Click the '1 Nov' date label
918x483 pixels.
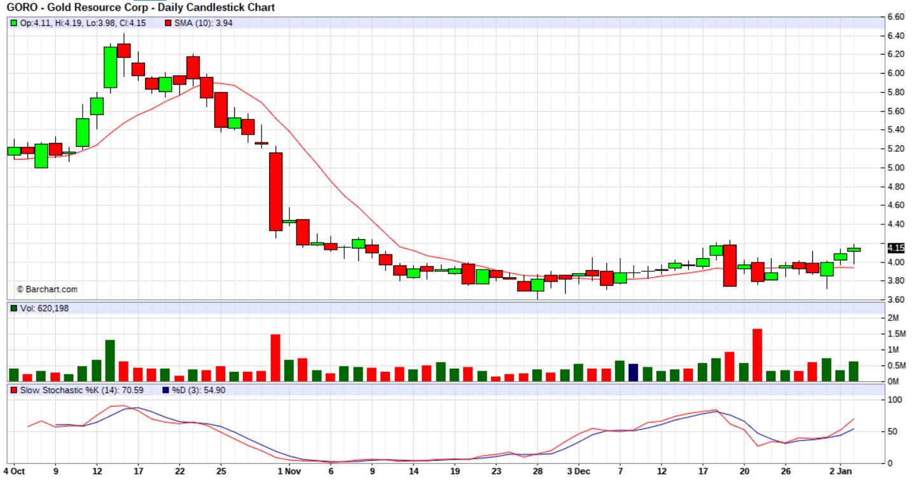289,472
